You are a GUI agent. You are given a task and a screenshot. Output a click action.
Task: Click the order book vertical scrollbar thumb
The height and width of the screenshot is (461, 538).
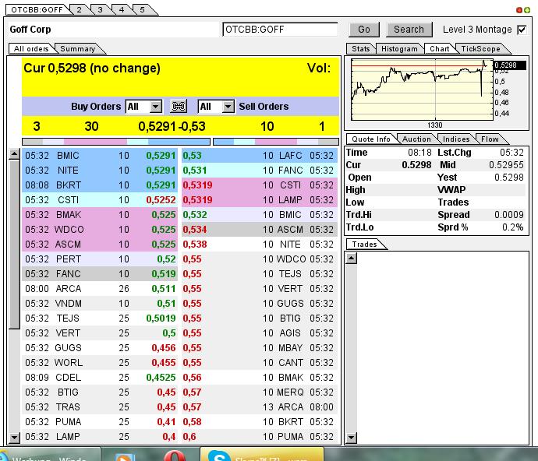point(14,245)
